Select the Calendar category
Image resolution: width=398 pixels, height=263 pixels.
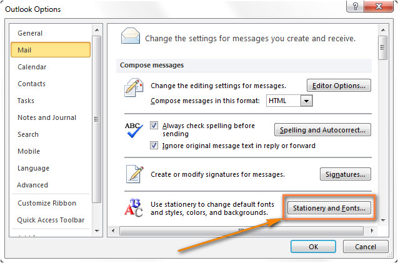32,67
